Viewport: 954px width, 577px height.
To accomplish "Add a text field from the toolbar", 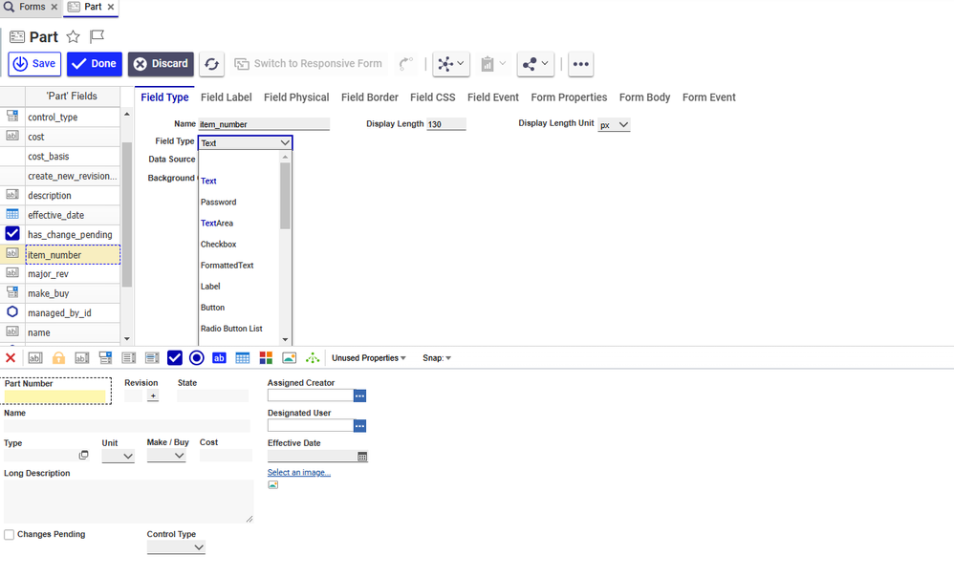I will 35,358.
